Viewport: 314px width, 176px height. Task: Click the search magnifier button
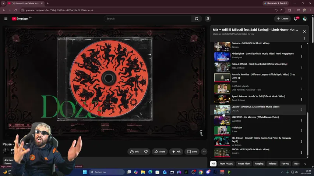point(197,19)
